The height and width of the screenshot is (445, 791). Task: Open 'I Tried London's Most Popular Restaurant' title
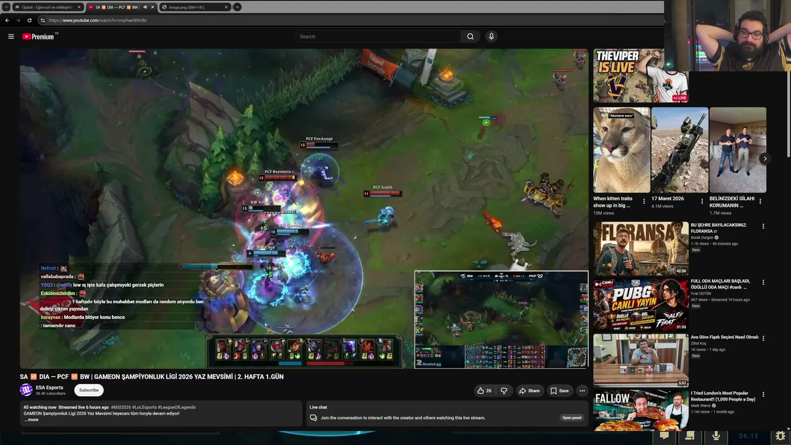[x=724, y=396]
